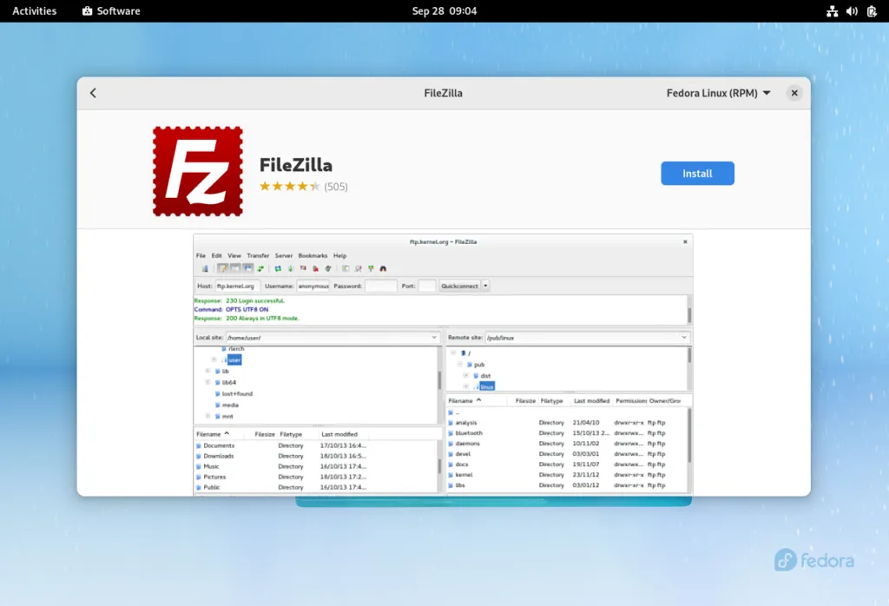The image size is (889, 606).
Task: Click the star rating with (505) reviews
Action: point(303,187)
